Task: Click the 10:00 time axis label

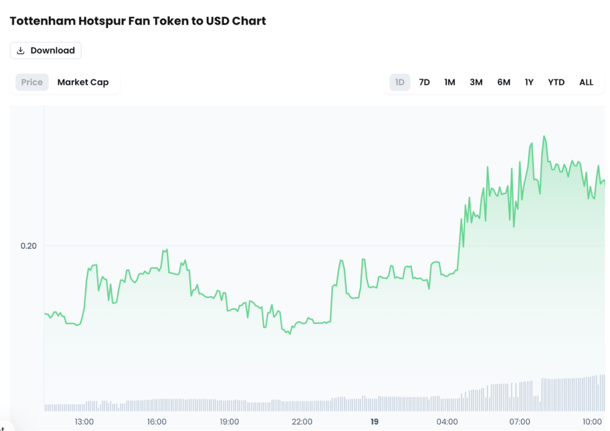Action: point(592,421)
